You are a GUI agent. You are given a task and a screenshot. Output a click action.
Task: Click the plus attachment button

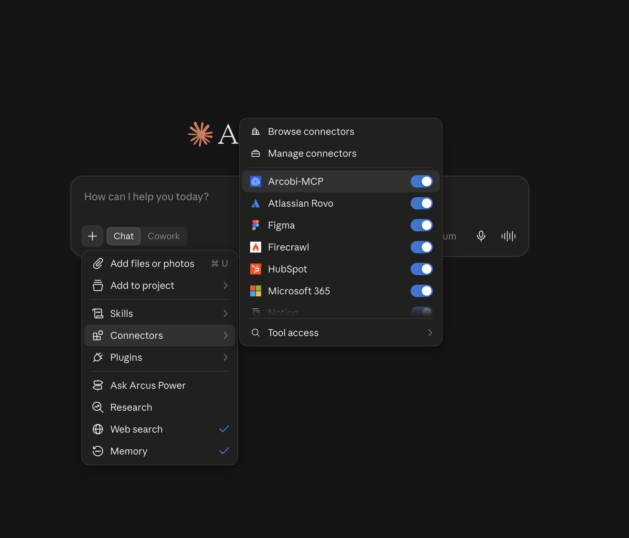[92, 236]
